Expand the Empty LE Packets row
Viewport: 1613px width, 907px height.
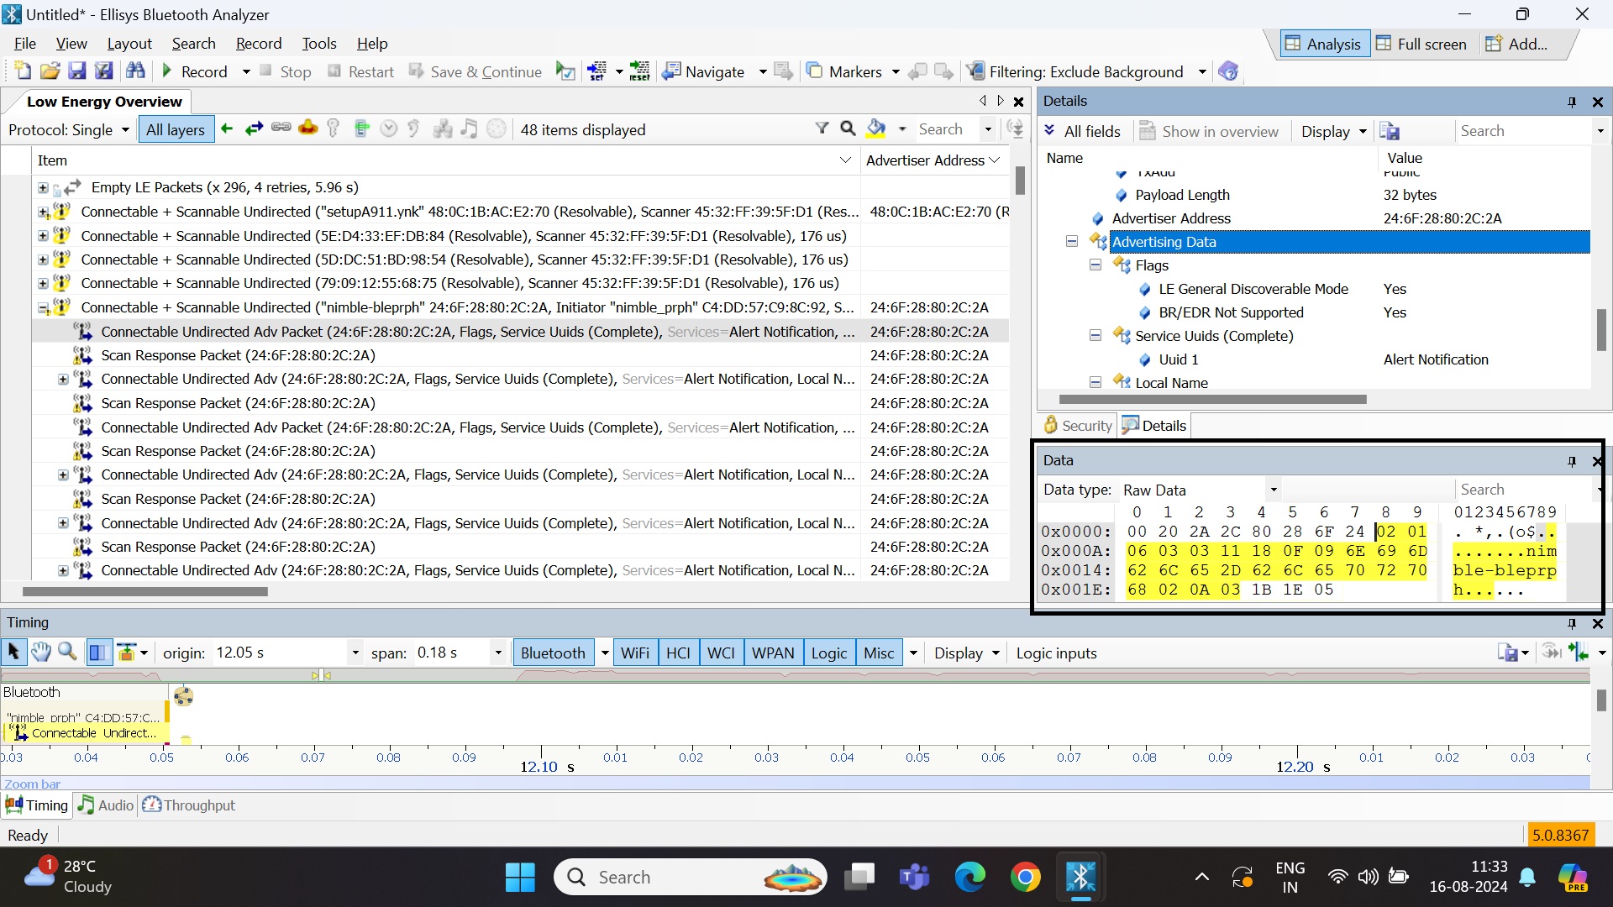coord(42,187)
